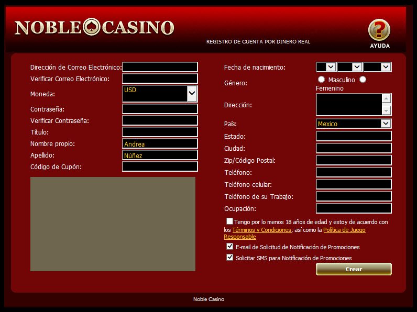The height and width of the screenshot is (312, 417).
Task: Open the birth date last dropdown
Action: (377, 67)
